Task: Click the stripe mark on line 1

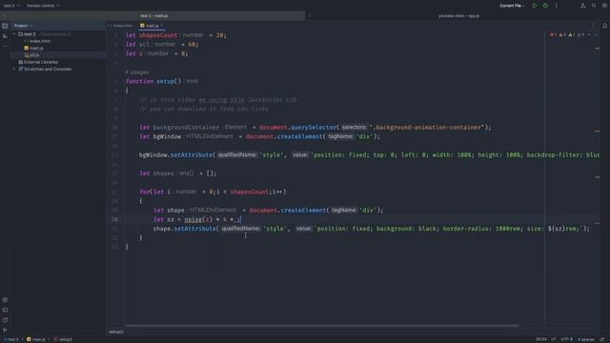Action: (598, 49)
